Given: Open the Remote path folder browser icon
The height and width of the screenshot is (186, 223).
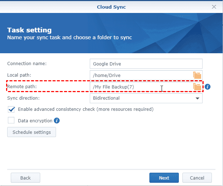Looking at the screenshot, I should tap(197, 87).
